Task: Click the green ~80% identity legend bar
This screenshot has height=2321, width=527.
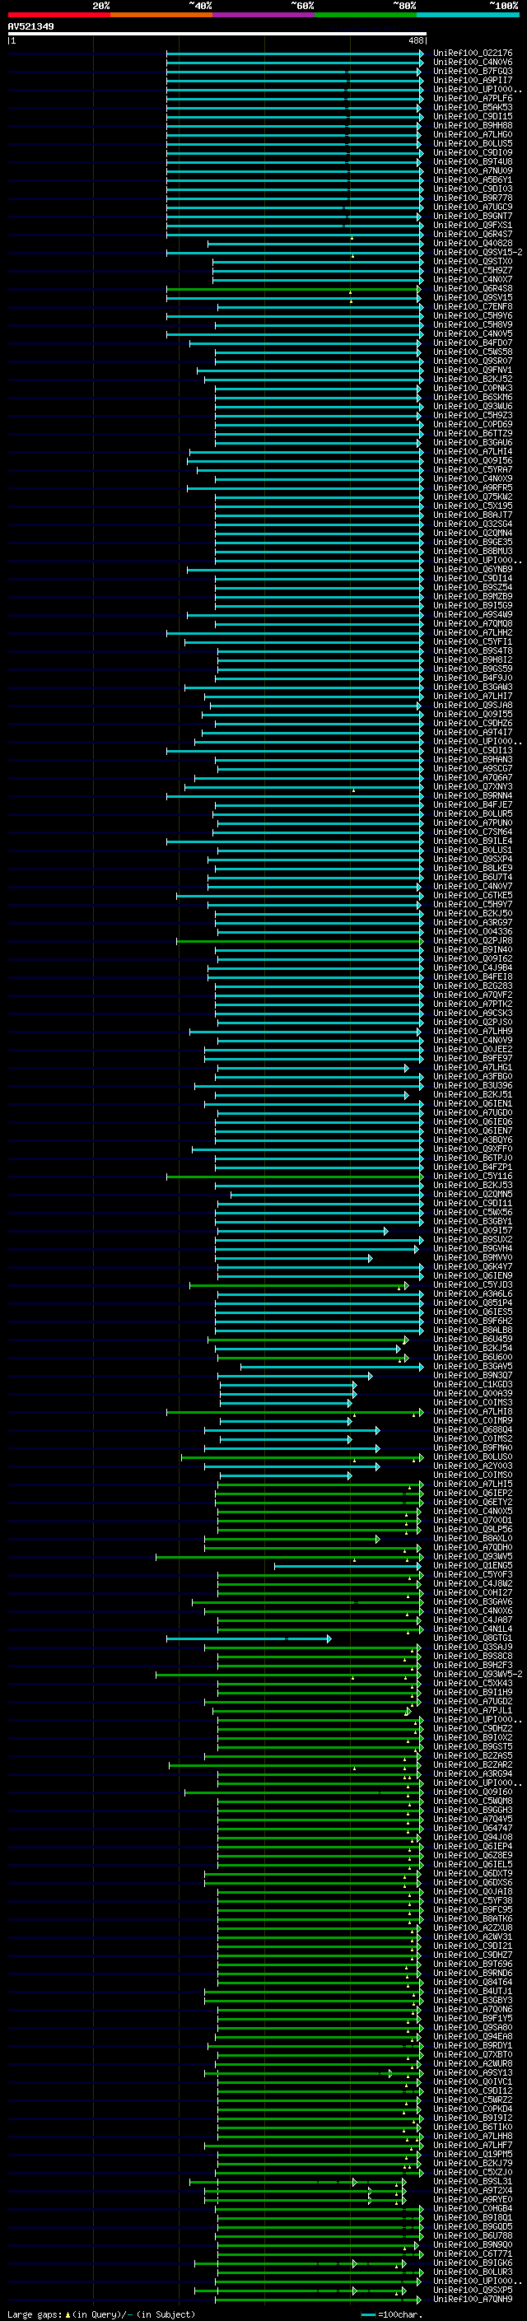Action: [366, 15]
